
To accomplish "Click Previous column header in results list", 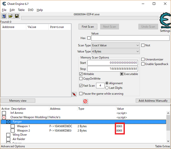I will (x=60, y=27).
